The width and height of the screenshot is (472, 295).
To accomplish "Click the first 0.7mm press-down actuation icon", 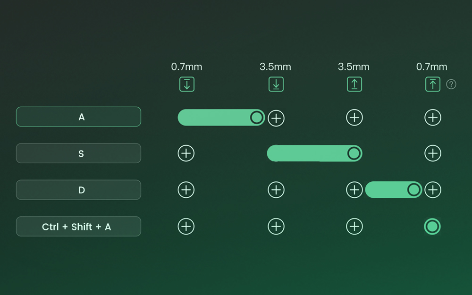I will pos(186,84).
